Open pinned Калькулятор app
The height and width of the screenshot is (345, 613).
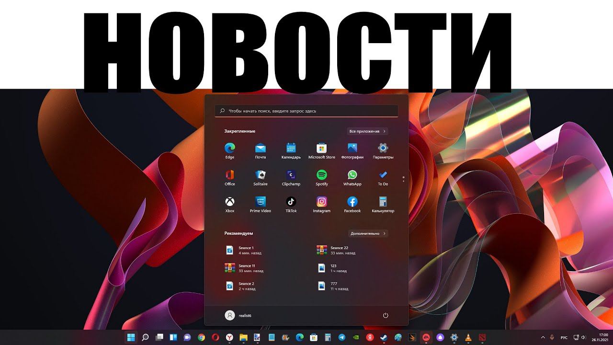tap(383, 204)
